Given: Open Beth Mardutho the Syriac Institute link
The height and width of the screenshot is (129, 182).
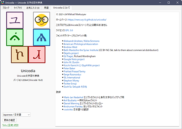Looking at the screenshot, I should tap(81, 50).
